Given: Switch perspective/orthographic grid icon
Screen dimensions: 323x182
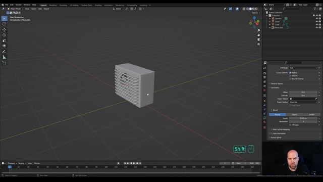Looking at the screenshot, I should (x=258, y=44).
